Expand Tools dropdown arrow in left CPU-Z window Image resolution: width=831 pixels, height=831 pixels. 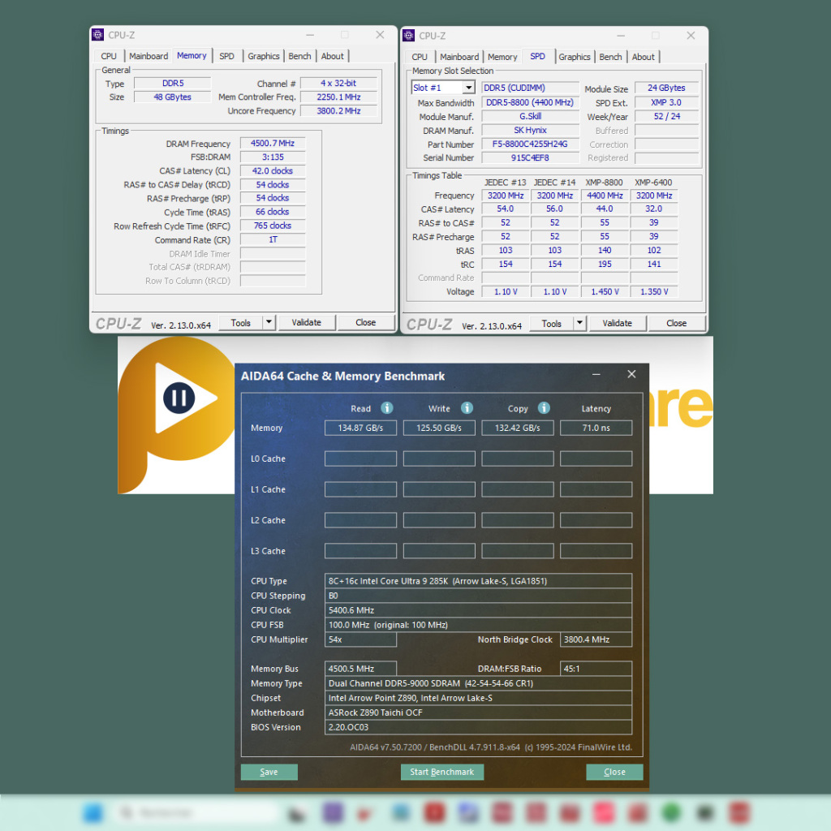click(x=269, y=322)
